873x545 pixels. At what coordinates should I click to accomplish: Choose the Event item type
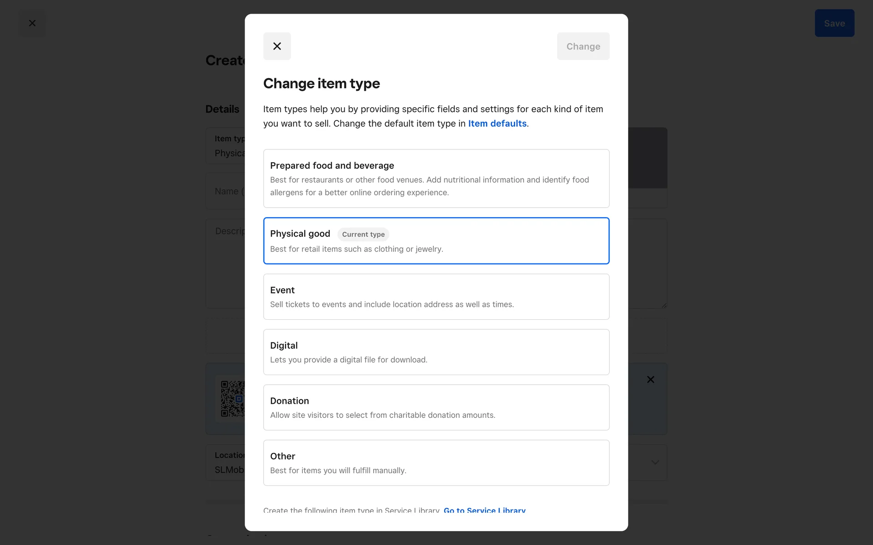point(436,297)
